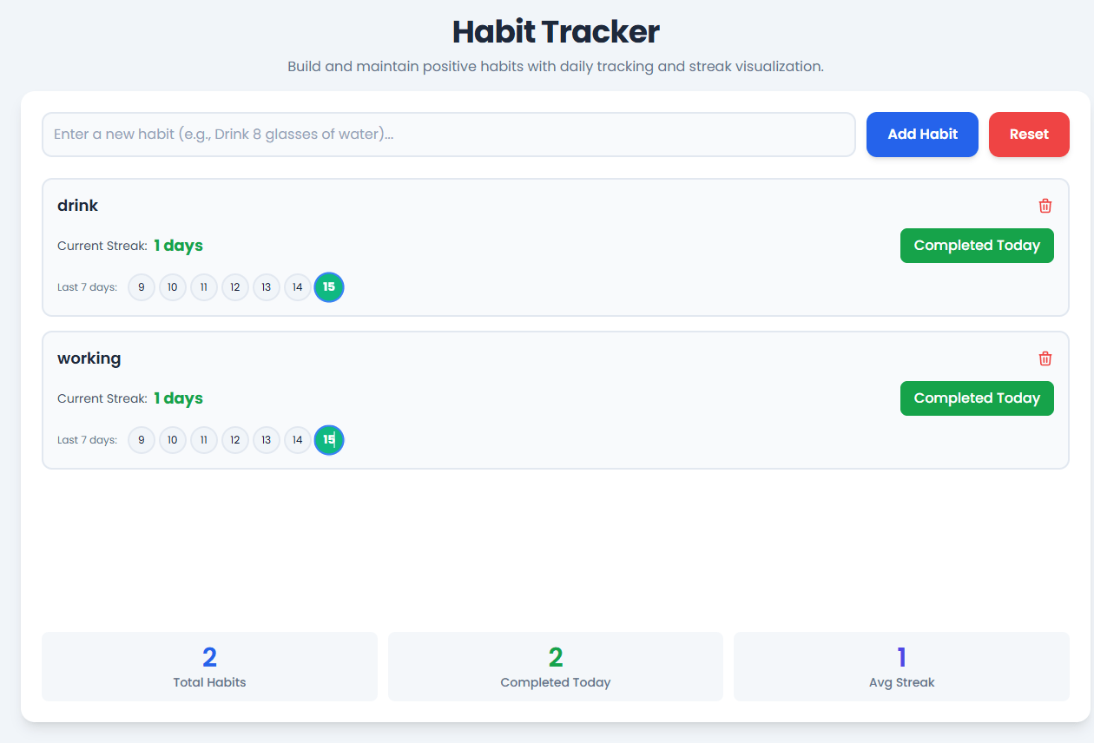This screenshot has height=743, width=1094.
Task: Select day 12 circle under working habit
Action: [x=234, y=440]
